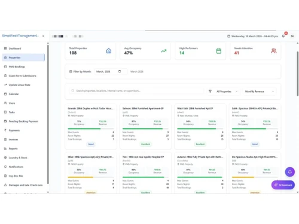Open notifications bell with red badge
The width and height of the screenshot is (299, 224).
pyautogui.click(x=283, y=36)
